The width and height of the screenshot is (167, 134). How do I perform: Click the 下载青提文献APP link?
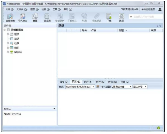point(130,9)
